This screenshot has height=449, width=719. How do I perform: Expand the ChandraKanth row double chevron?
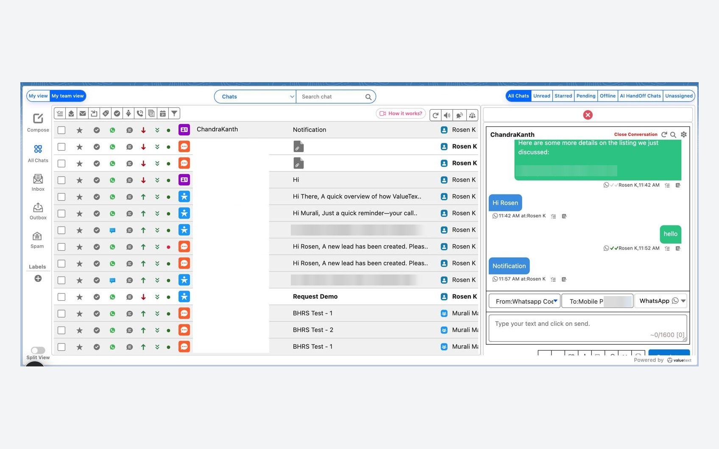[x=157, y=130]
